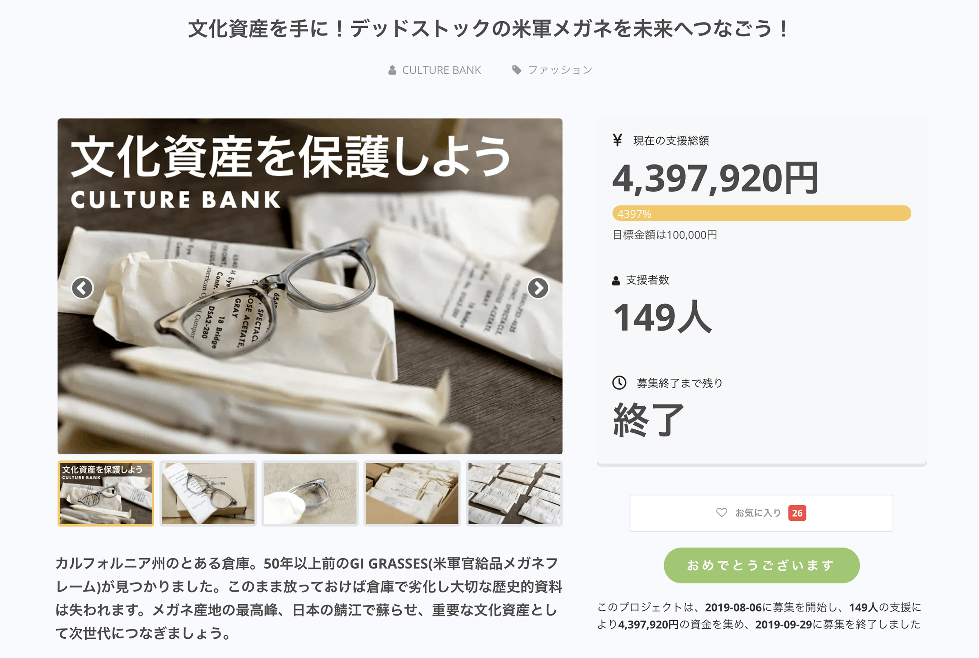The image size is (979, 658).
Task: Toggle the お気に入り favorite button
Action: click(x=761, y=513)
